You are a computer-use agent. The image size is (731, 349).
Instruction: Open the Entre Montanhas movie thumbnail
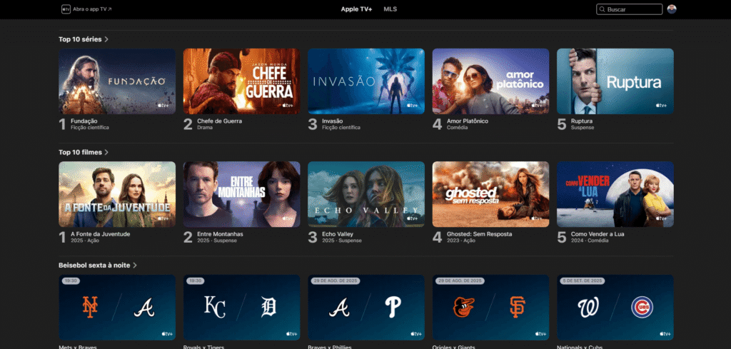[241, 194]
